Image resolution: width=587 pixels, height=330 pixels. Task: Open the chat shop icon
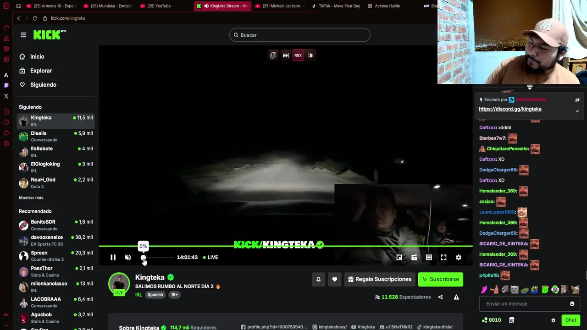pyautogui.click(x=512, y=320)
